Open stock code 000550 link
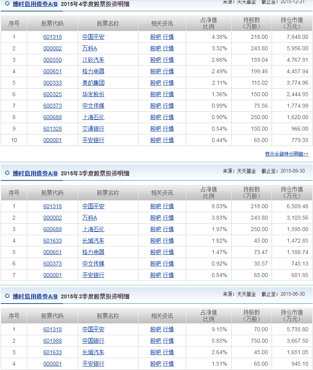 pyautogui.click(x=52, y=60)
